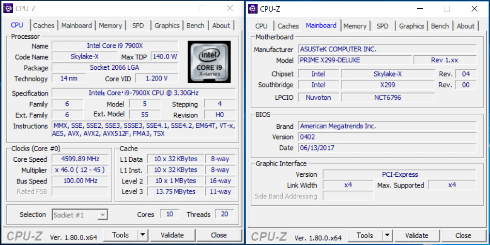Click the Revision value 'H0'

[220, 115]
